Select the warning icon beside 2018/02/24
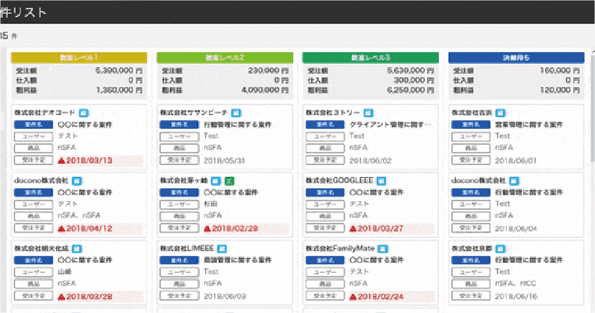Screen dimensions: 595x313 click(354, 297)
